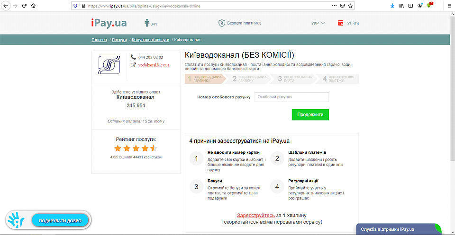This screenshot has width=455, height=235.
Task: Open the page actions three-dot menu
Action: pos(335,6)
